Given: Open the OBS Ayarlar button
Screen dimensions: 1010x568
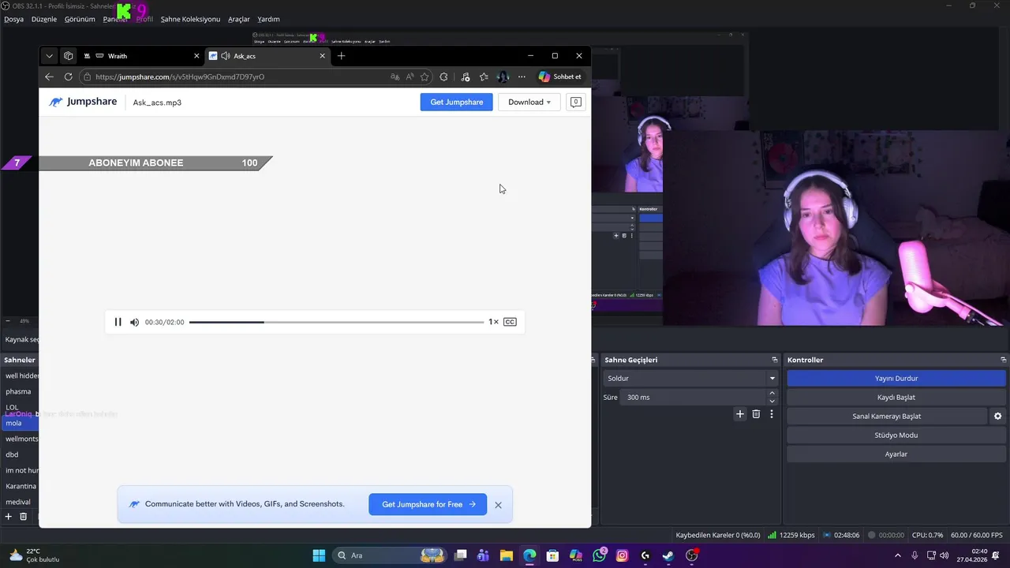Looking at the screenshot, I should coord(896,454).
